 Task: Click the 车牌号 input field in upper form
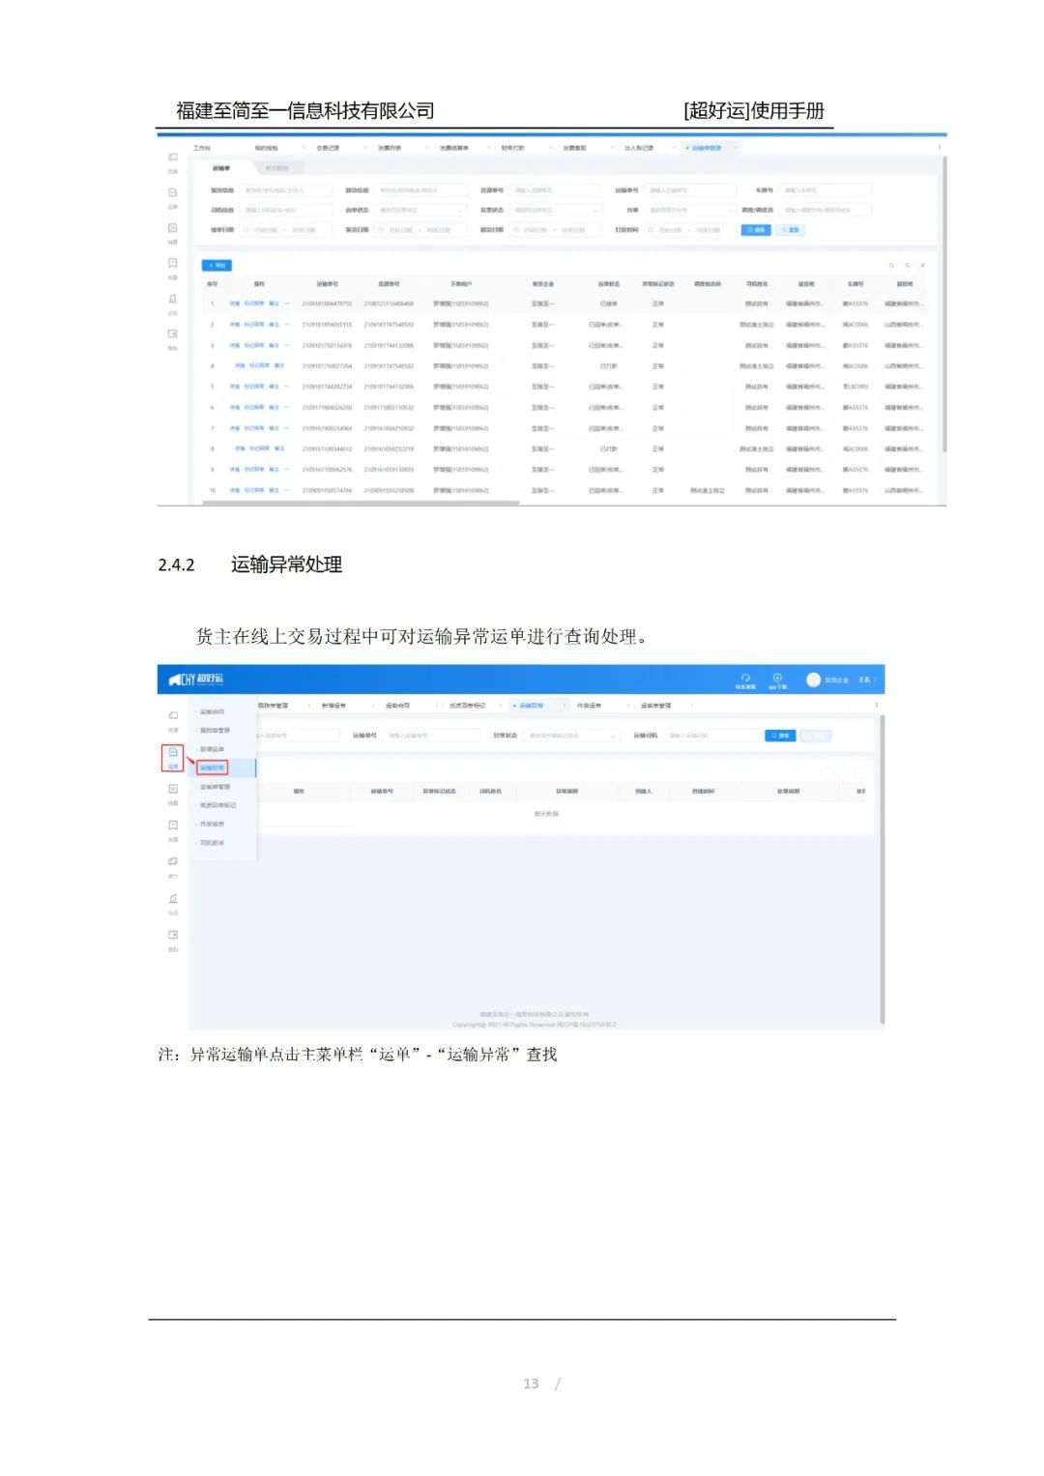[x=825, y=190]
